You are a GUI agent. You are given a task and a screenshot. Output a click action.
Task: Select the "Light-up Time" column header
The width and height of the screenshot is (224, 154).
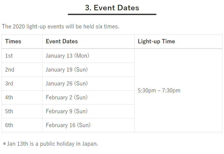click(x=156, y=41)
